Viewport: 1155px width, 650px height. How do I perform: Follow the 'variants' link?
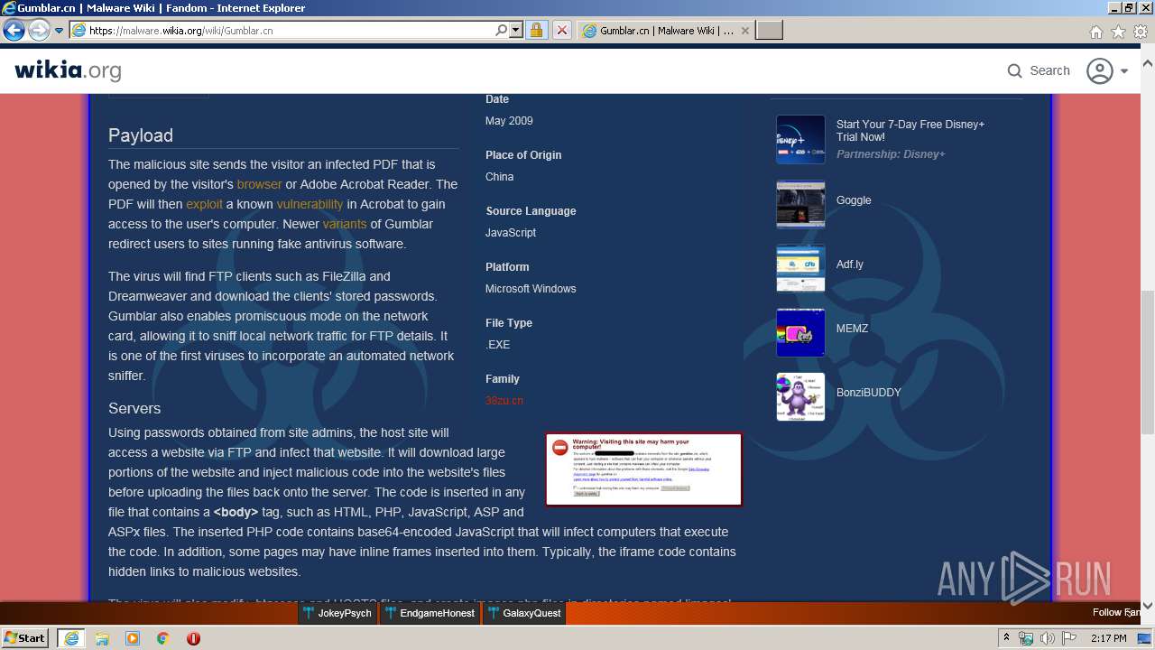(345, 224)
